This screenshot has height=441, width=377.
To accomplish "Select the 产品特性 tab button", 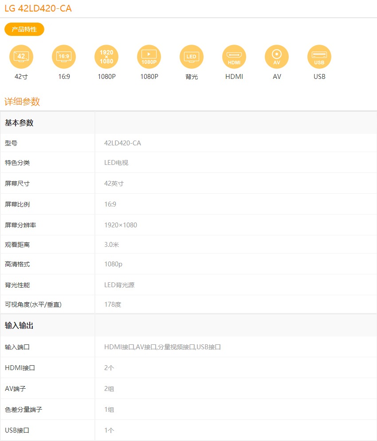I will click(24, 29).
